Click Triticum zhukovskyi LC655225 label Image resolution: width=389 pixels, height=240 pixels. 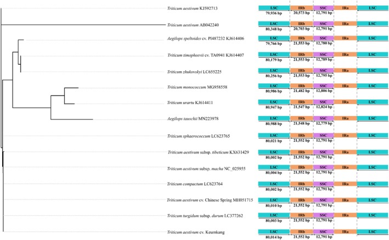click(194, 72)
